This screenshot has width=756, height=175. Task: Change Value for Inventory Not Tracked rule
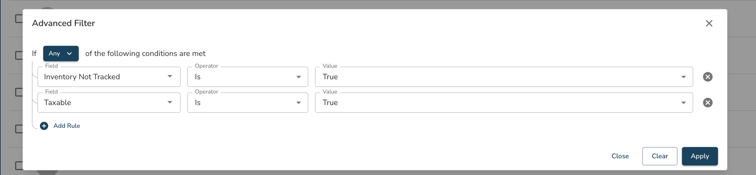pos(504,77)
